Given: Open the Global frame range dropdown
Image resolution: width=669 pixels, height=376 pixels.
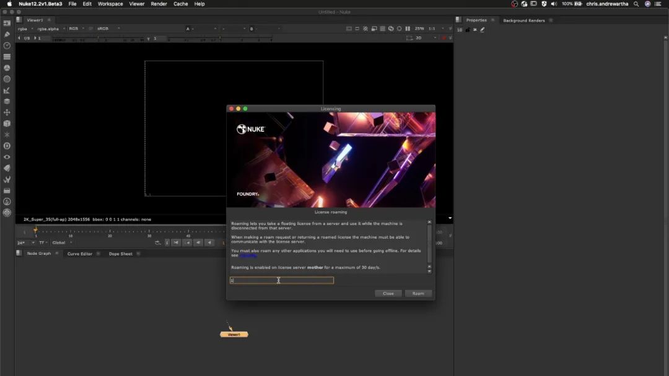Looking at the screenshot, I should pyautogui.click(x=61, y=242).
